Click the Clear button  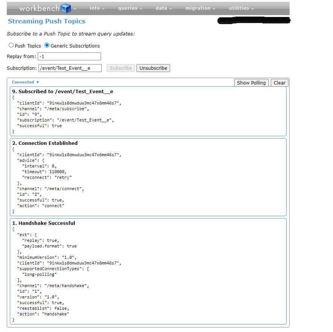[279, 82]
